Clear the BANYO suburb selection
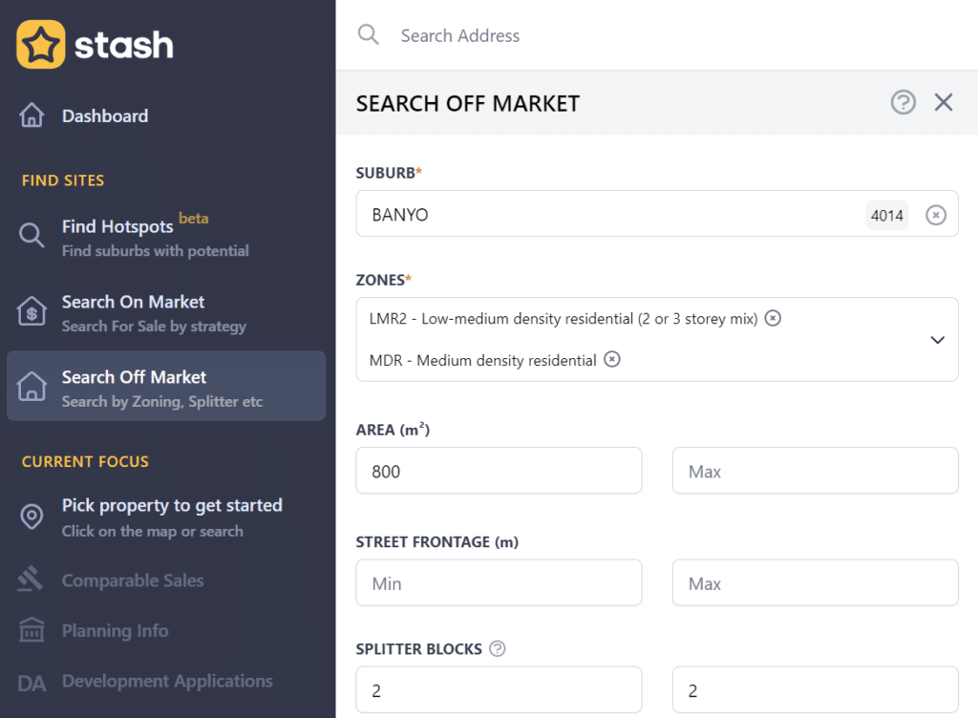Viewport: 978px width, 718px height. click(x=935, y=214)
